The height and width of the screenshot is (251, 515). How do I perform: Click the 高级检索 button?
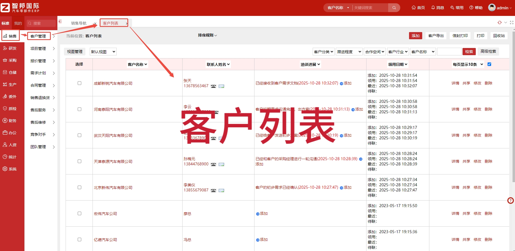click(488, 51)
